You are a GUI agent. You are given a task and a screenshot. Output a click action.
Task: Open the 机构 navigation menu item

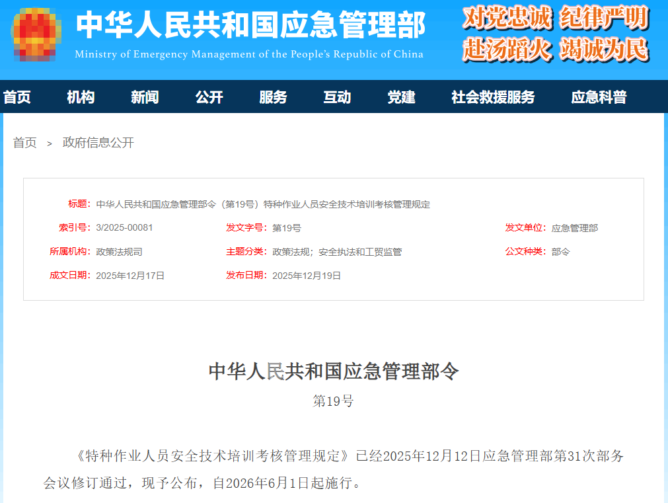pos(80,97)
